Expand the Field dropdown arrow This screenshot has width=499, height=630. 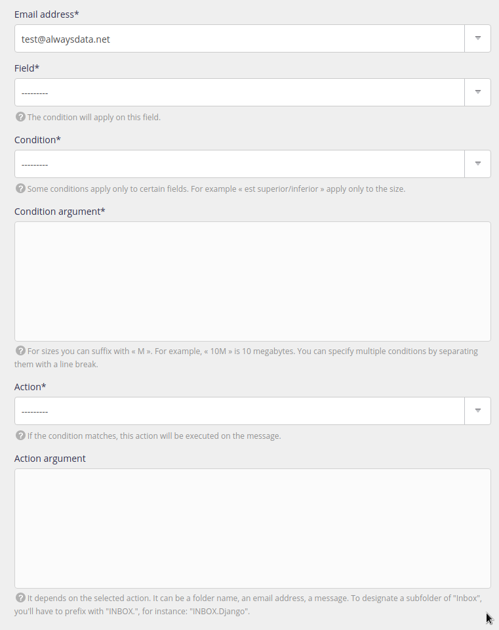point(478,92)
